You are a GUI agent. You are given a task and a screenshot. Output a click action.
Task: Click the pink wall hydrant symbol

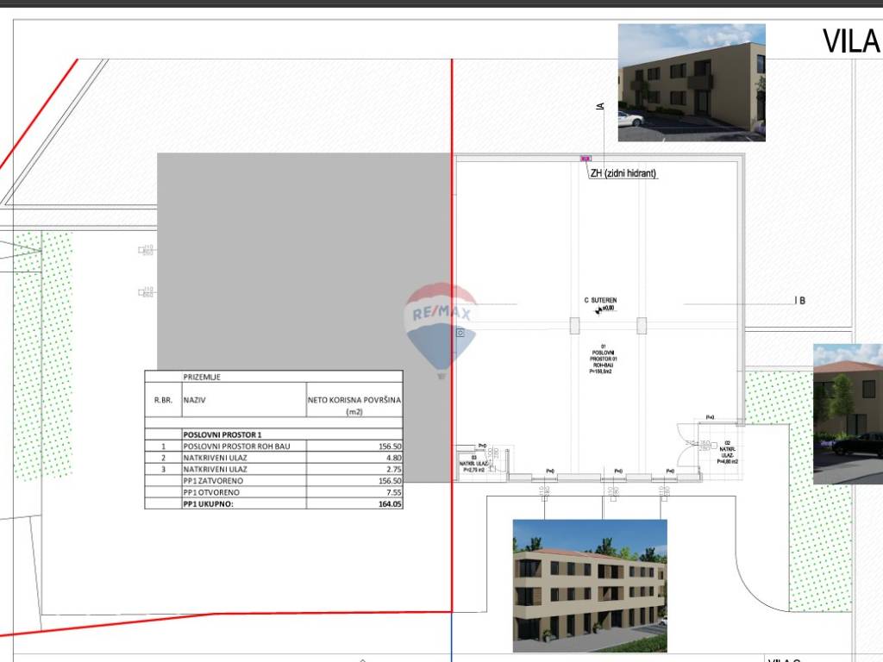pos(586,159)
